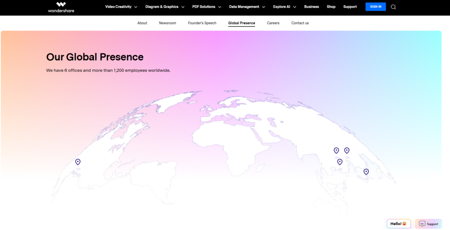Click the southeastern-most map pin near Asia-Pacific
This screenshot has width=450, height=230.
tap(366, 172)
